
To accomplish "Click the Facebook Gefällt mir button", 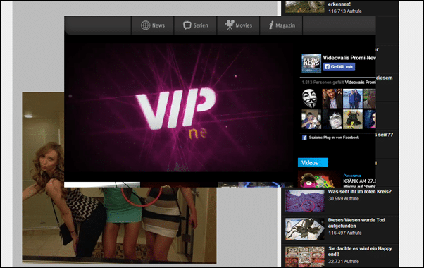I will (339, 66).
